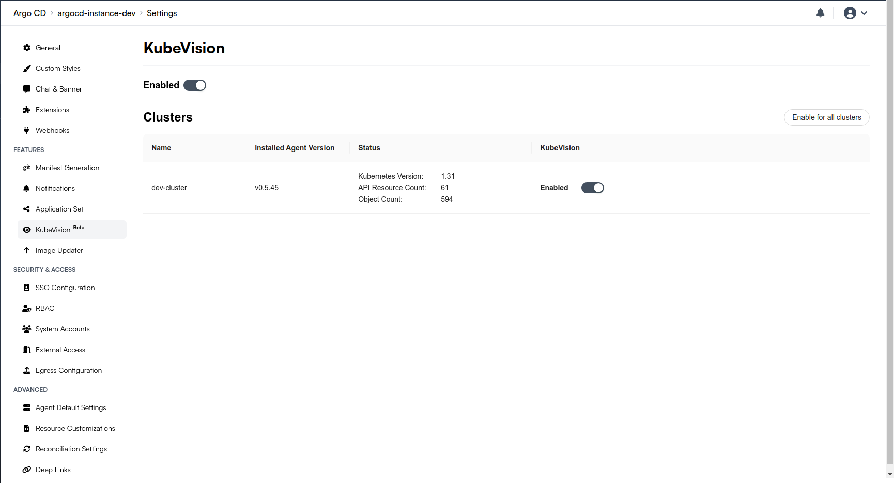Click the Settings breadcrumb
The width and height of the screenshot is (894, 483).
click(x=162, y=13)
